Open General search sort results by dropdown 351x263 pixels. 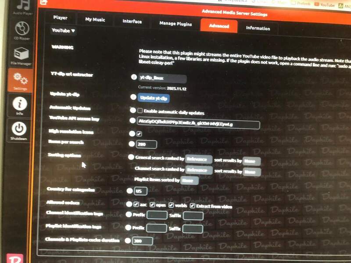[x=251, y=161]
